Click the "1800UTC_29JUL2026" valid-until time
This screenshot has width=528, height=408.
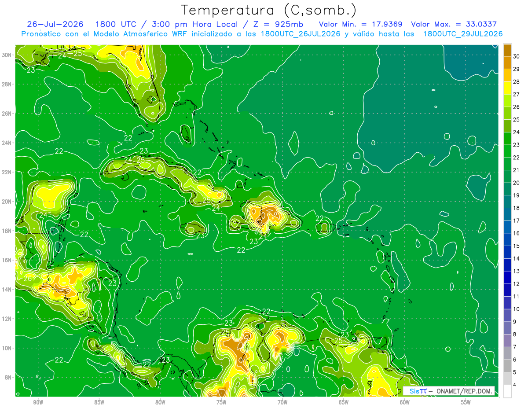tap(463, 33)
